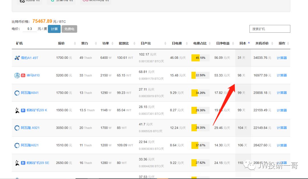Click the sort arrows of the 报价 column
Image resolution: width=308 pixels, height=179 pixels.
(75, 43)
